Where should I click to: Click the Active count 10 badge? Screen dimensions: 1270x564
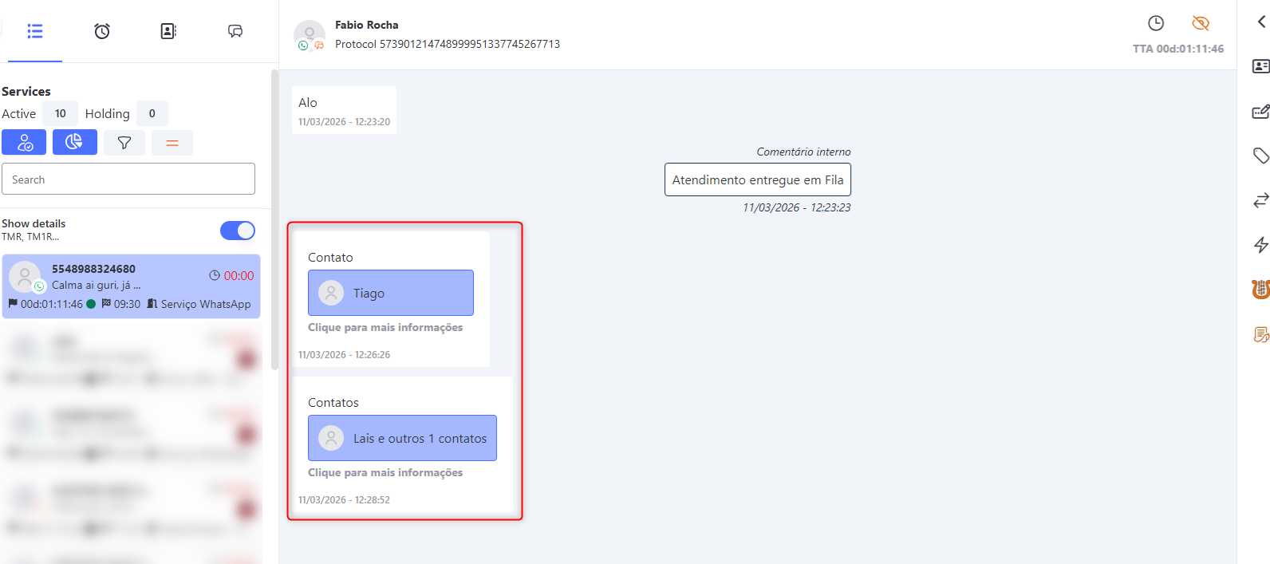tap(60, 113)
